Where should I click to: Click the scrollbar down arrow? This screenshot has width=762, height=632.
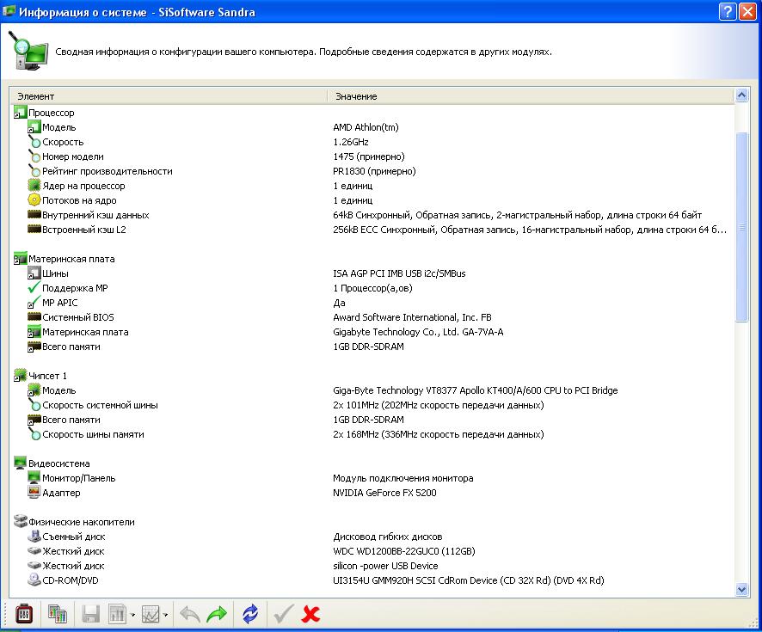[x=741, y=590]
